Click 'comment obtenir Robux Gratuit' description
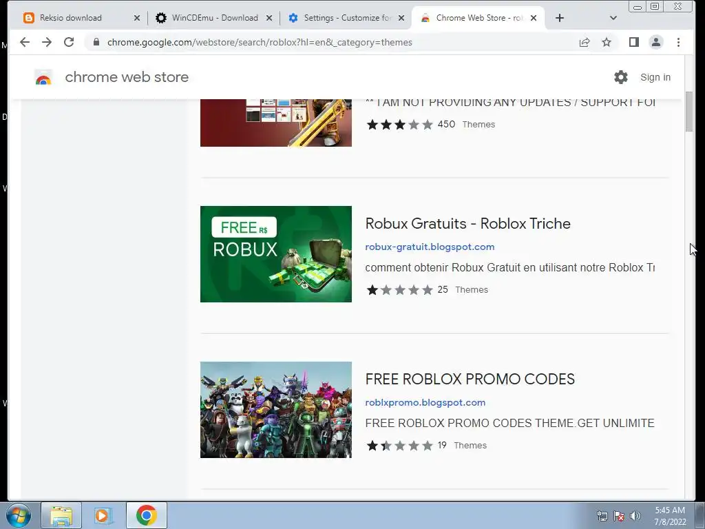This screenshot has width=705, height=529. coord(510,268)
